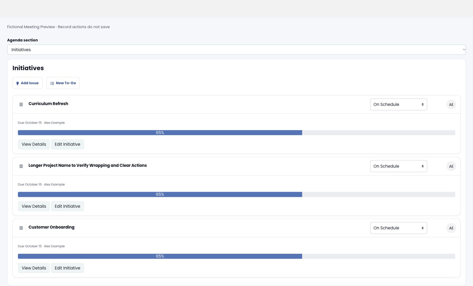Open Customer Onboarding status dropdown
The width and height of the screenshot is (473, 286).
(399, 228)
